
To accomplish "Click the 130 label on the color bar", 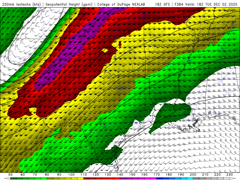I will 108,175.
